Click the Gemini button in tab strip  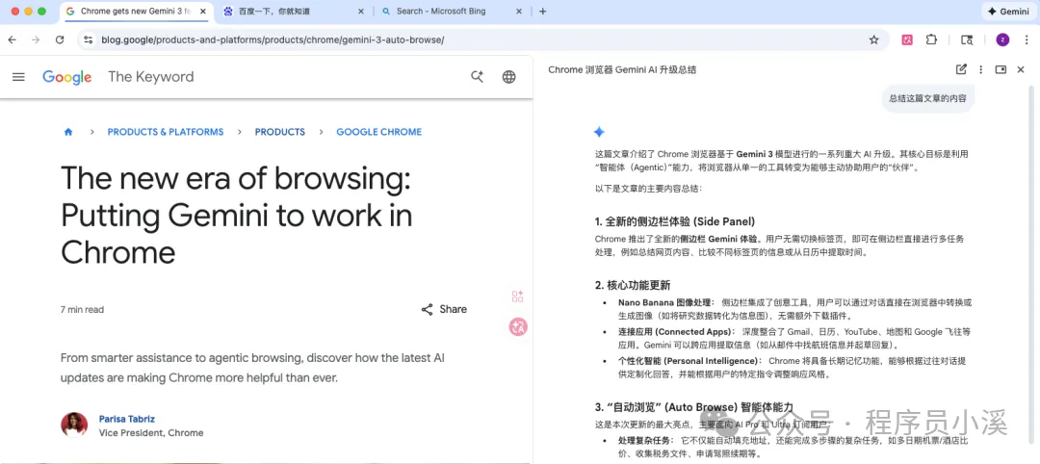coord(1008,12)
